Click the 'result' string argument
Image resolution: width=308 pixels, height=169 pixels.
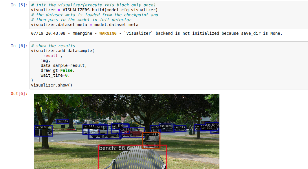pos(50,56)
